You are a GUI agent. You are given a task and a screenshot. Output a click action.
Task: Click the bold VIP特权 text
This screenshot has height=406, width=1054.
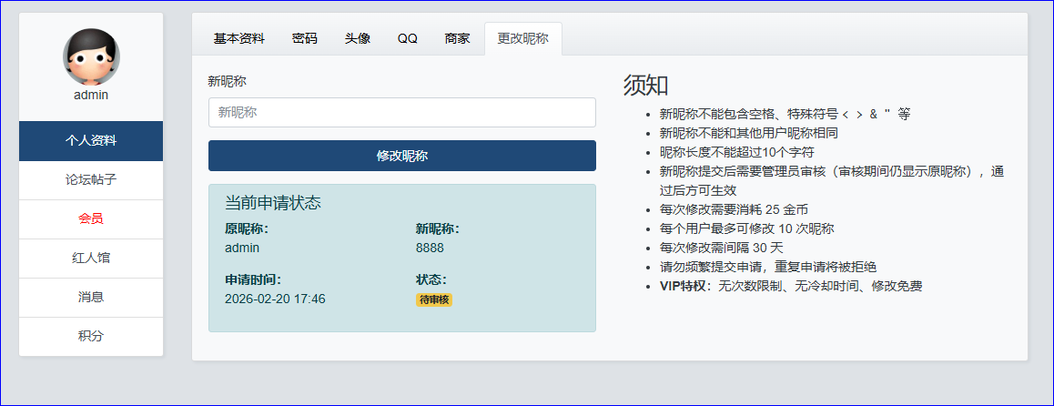pyautogui.click(x=685, y=286)
